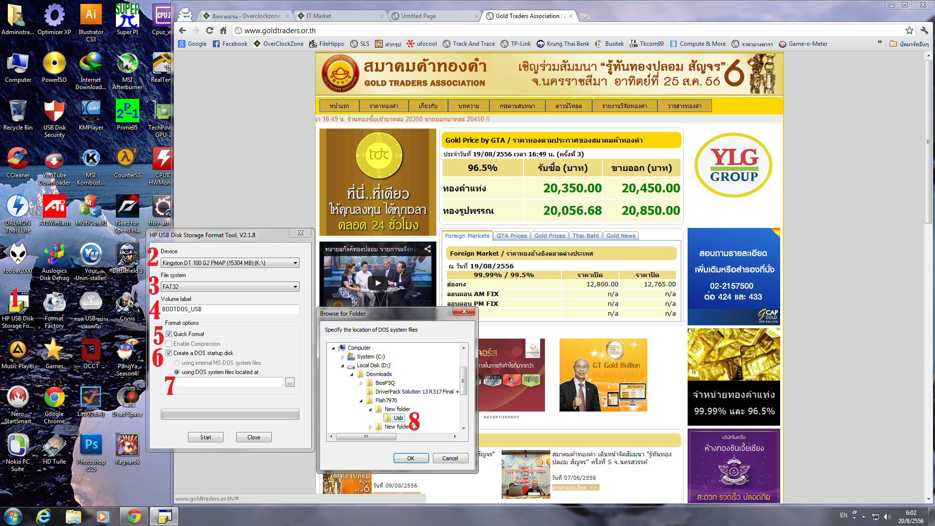
Task: Uncheck Quick Format option
Action: (169, 334)
